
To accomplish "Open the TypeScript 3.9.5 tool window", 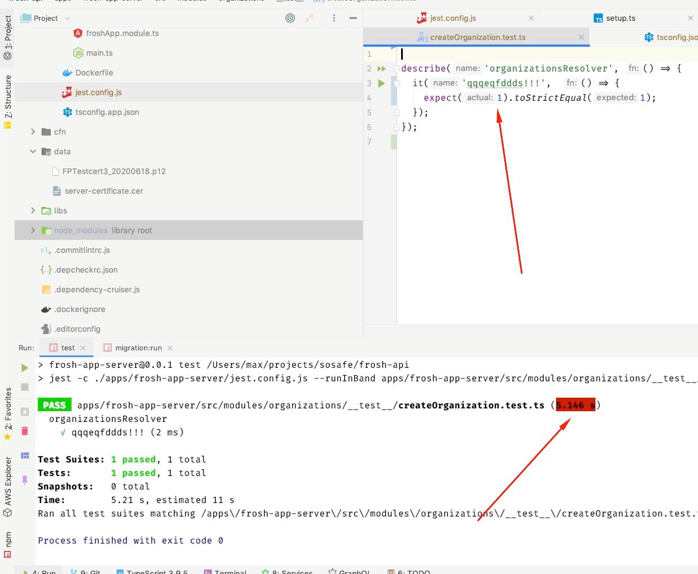I will coord(152,572).
